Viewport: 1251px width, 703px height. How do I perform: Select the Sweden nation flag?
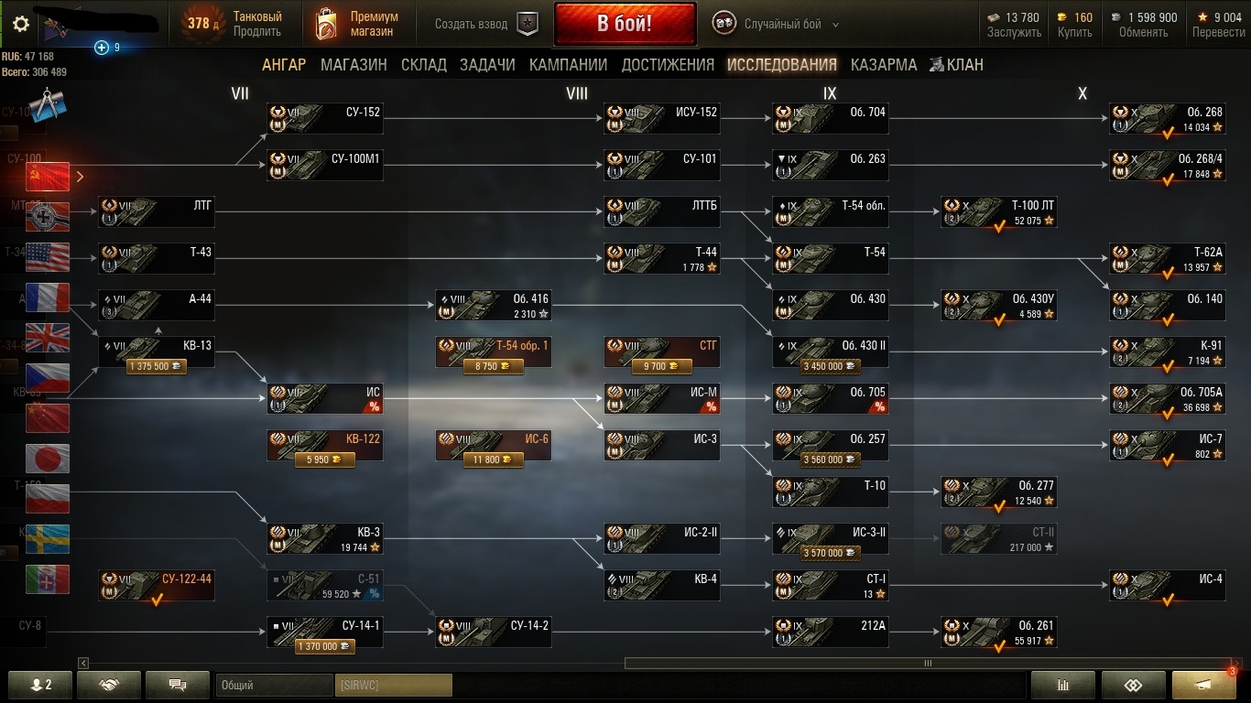[x=48, y=539]
